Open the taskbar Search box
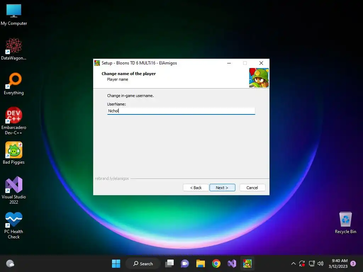The image size is (363, 272). (143, 263)
